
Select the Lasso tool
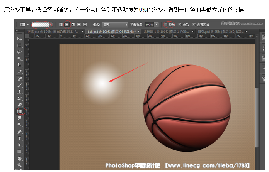[19, 52]
